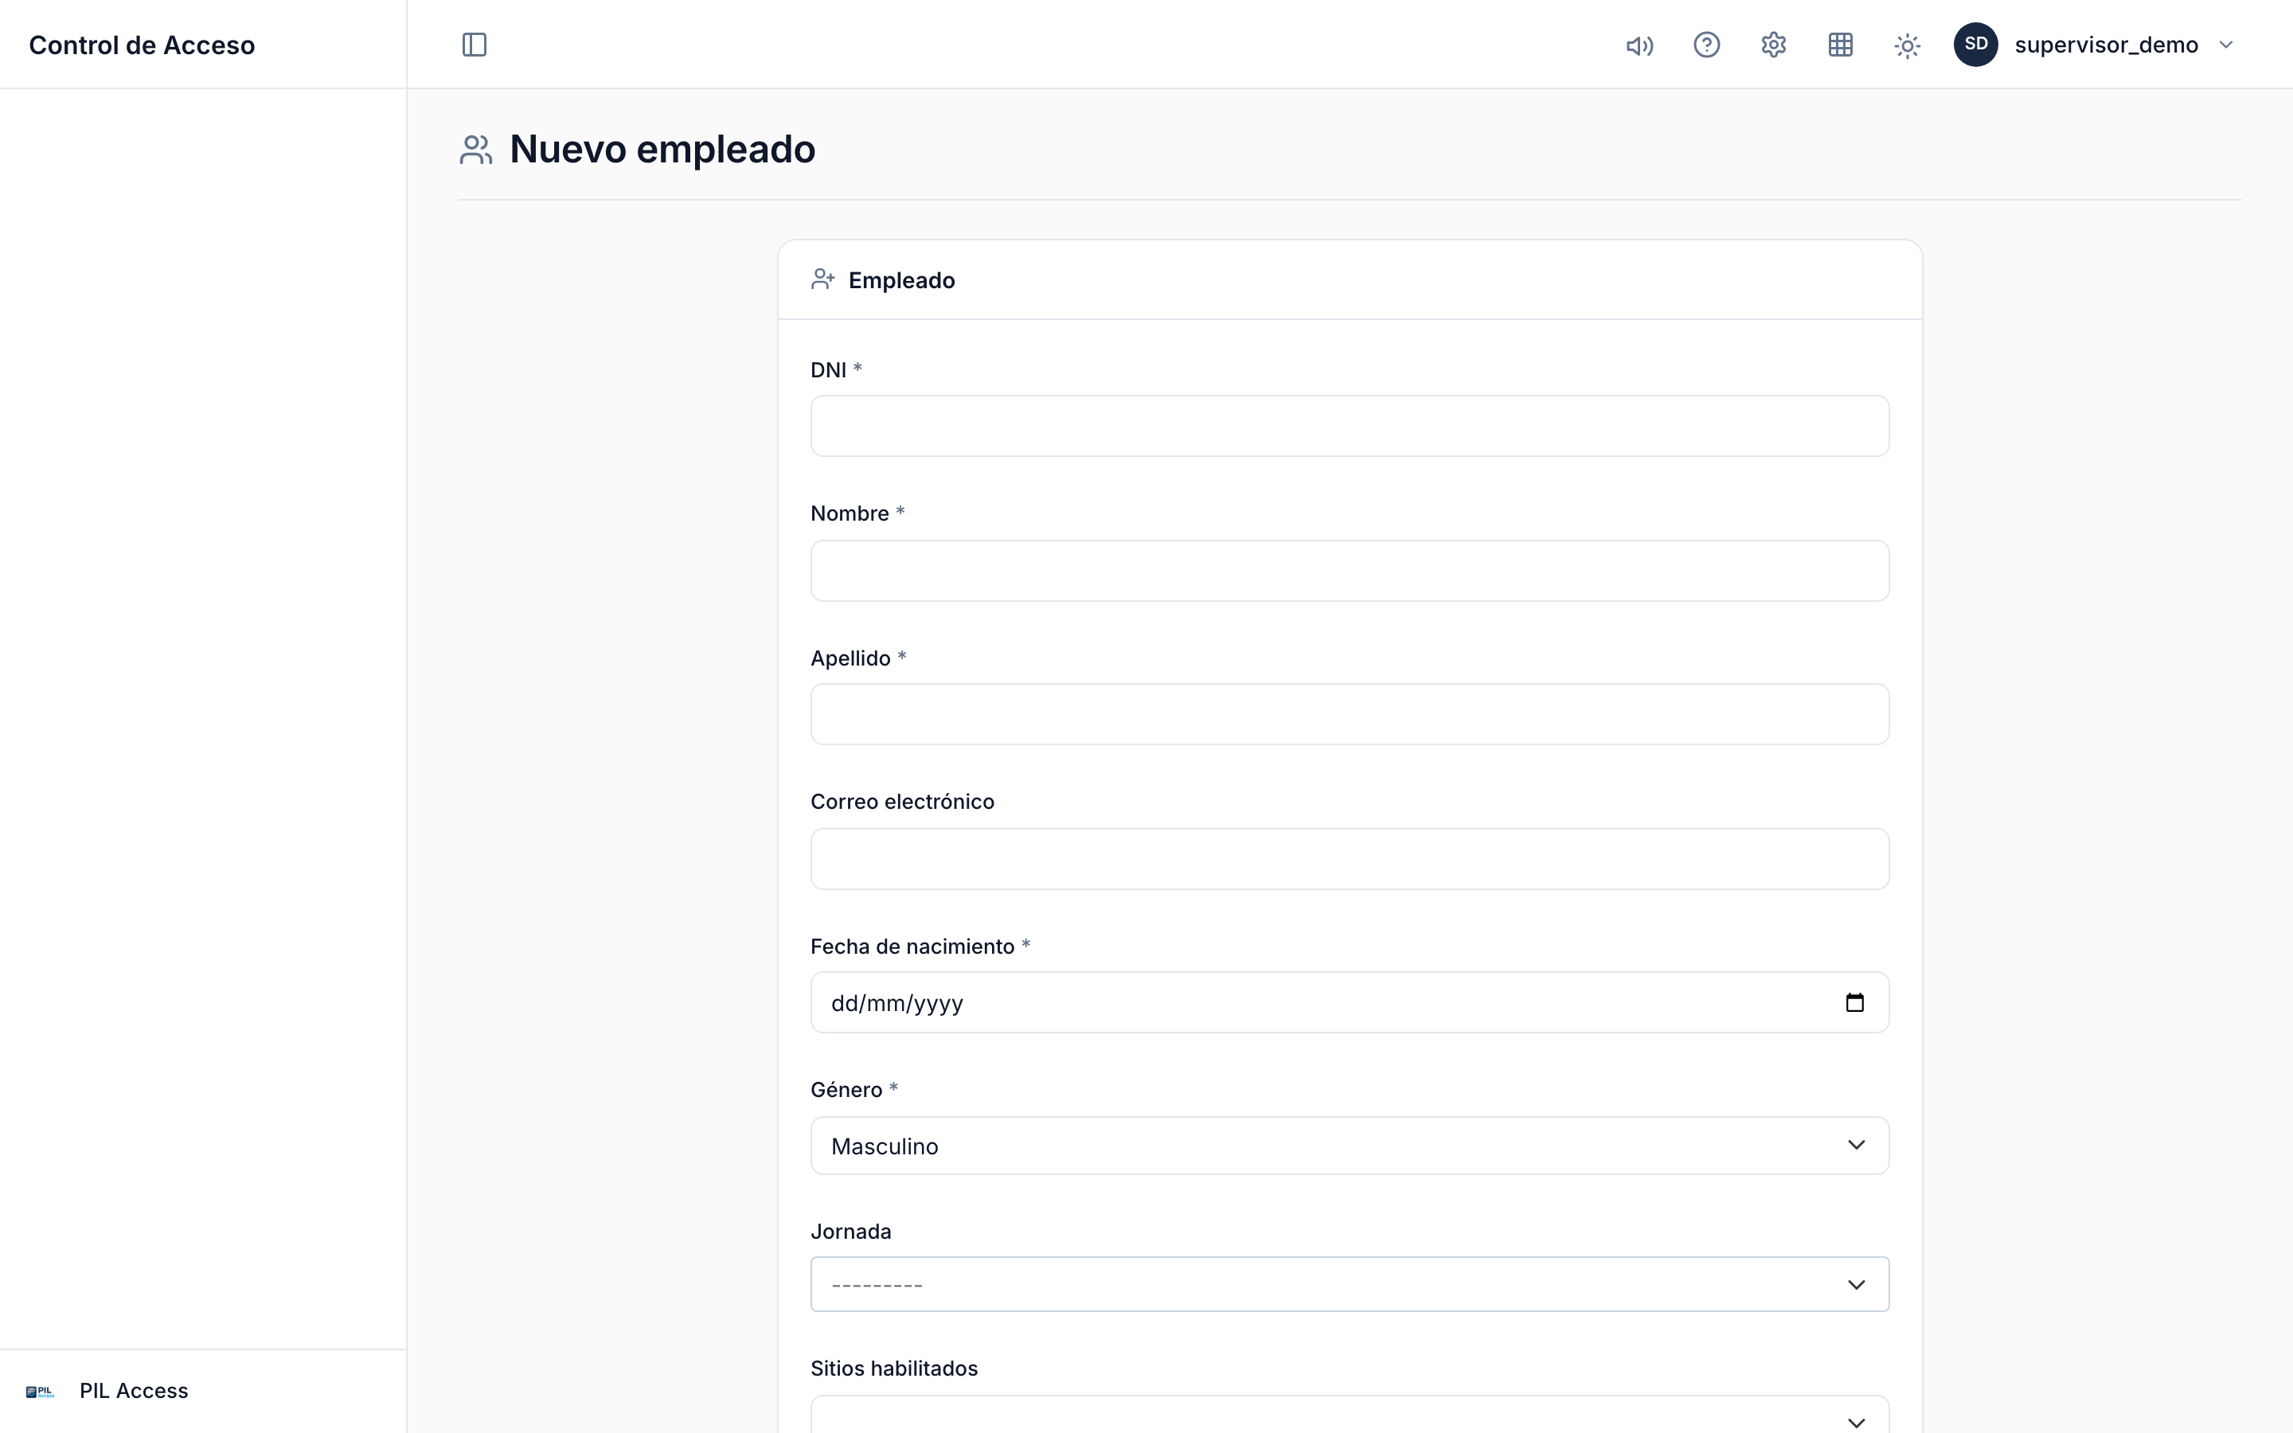The image size is (2293, 1433).
Task: Click the Jornada field label
Action: coord(851,1232)
